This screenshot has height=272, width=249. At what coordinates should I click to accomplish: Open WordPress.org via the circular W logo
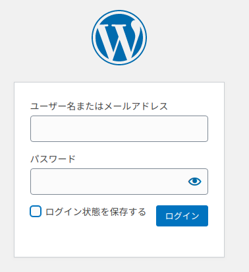(119, 38)
